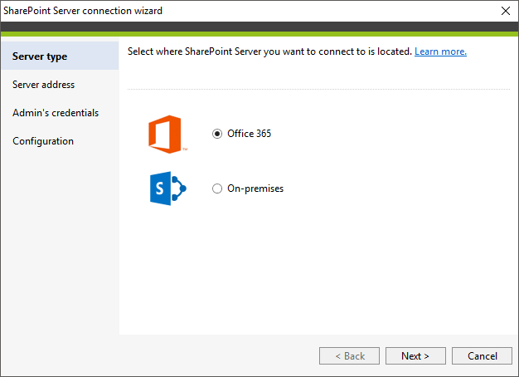This screenshot has width=519, height=377.
Task: Click the green accent stripe under title bar
Action: click(x=259, y=34)
